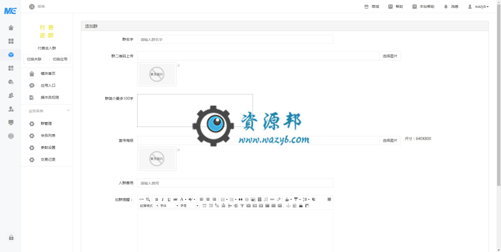Switch editor to HTML source mode

(141, 199)
